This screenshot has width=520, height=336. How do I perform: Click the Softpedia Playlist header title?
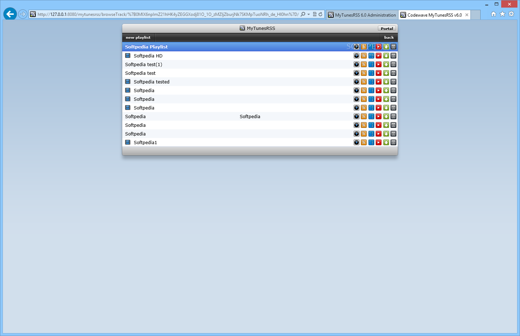pyautogui.click(x=146, y=47)
